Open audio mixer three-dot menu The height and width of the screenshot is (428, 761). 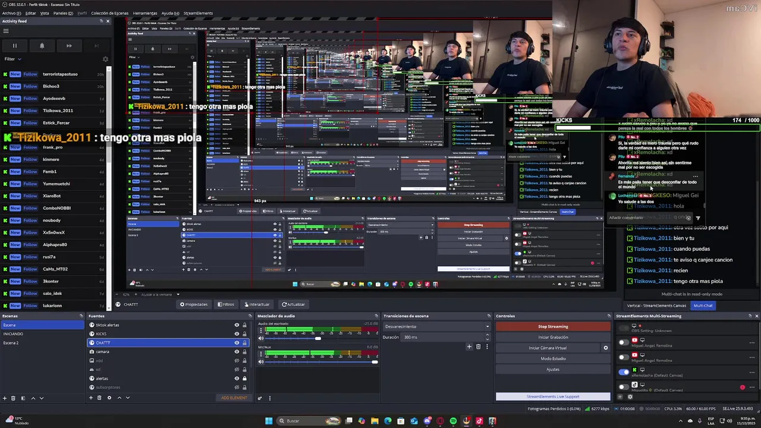[269, 398]
